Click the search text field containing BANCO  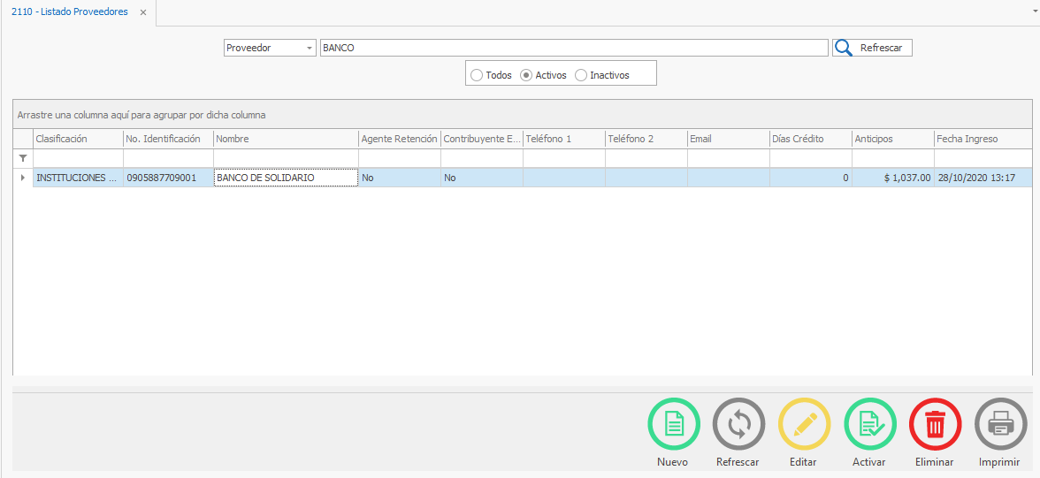point(573,48)
